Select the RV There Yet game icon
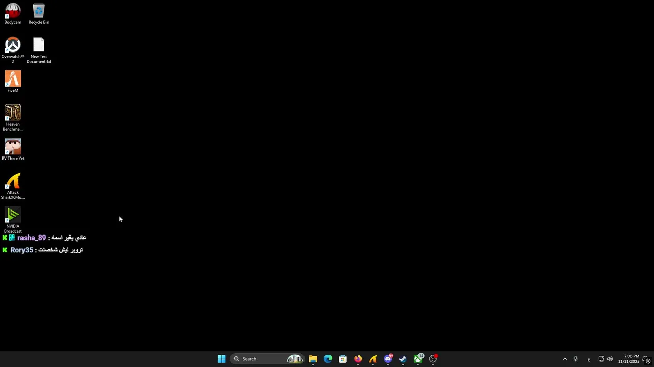Screen dimensions: 654x367 13,149
